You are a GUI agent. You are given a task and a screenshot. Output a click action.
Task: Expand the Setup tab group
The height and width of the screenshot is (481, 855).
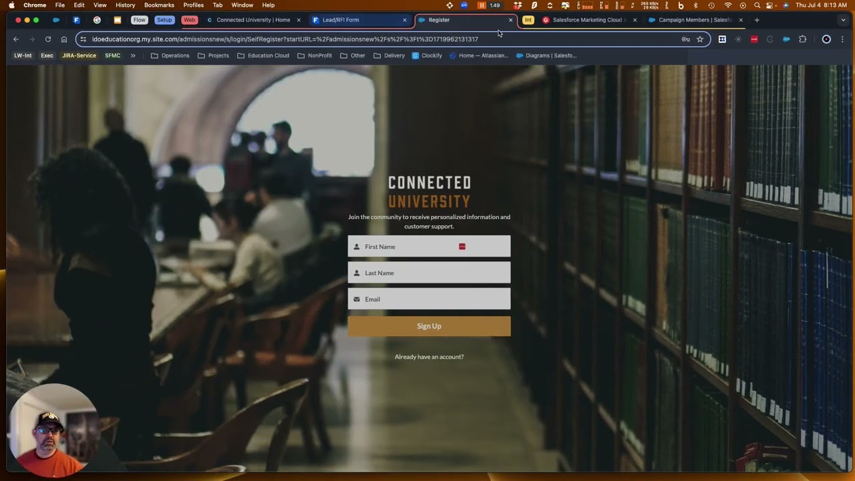(x=164, y=20)
